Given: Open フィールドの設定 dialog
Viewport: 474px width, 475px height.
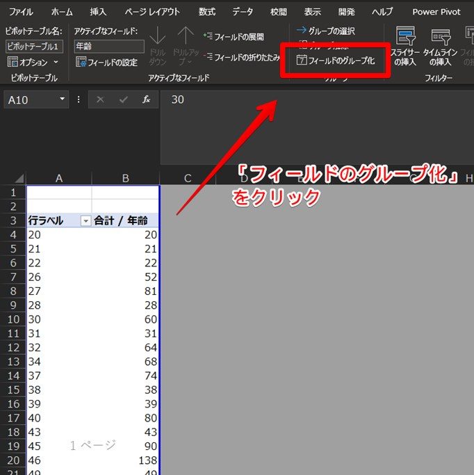Looking at the screenshot, I should pyautogui.click(x=106, y=63).
